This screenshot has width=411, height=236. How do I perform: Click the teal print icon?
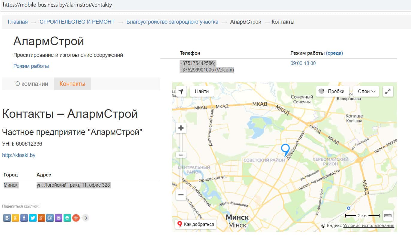tap(67, 218)
